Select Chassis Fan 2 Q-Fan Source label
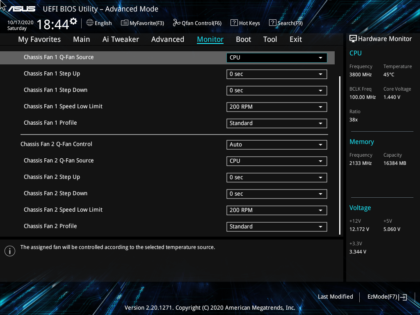 point(59,160)
